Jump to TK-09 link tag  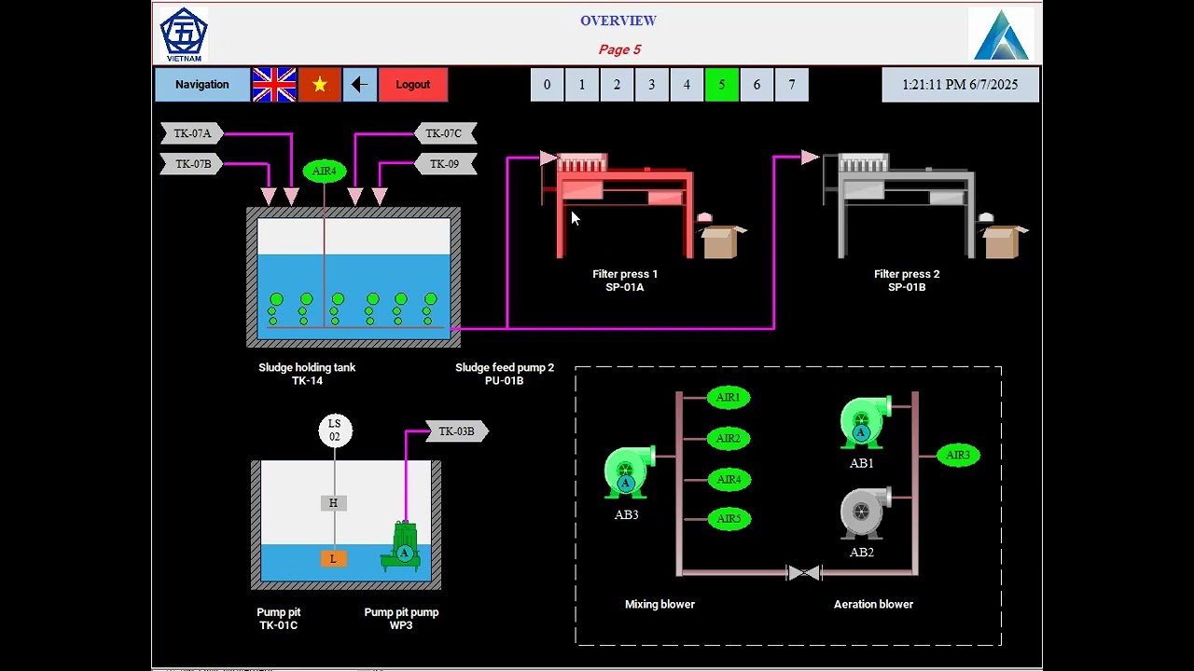[445, 164]
